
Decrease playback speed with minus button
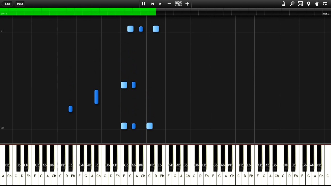tap(169, 4)
